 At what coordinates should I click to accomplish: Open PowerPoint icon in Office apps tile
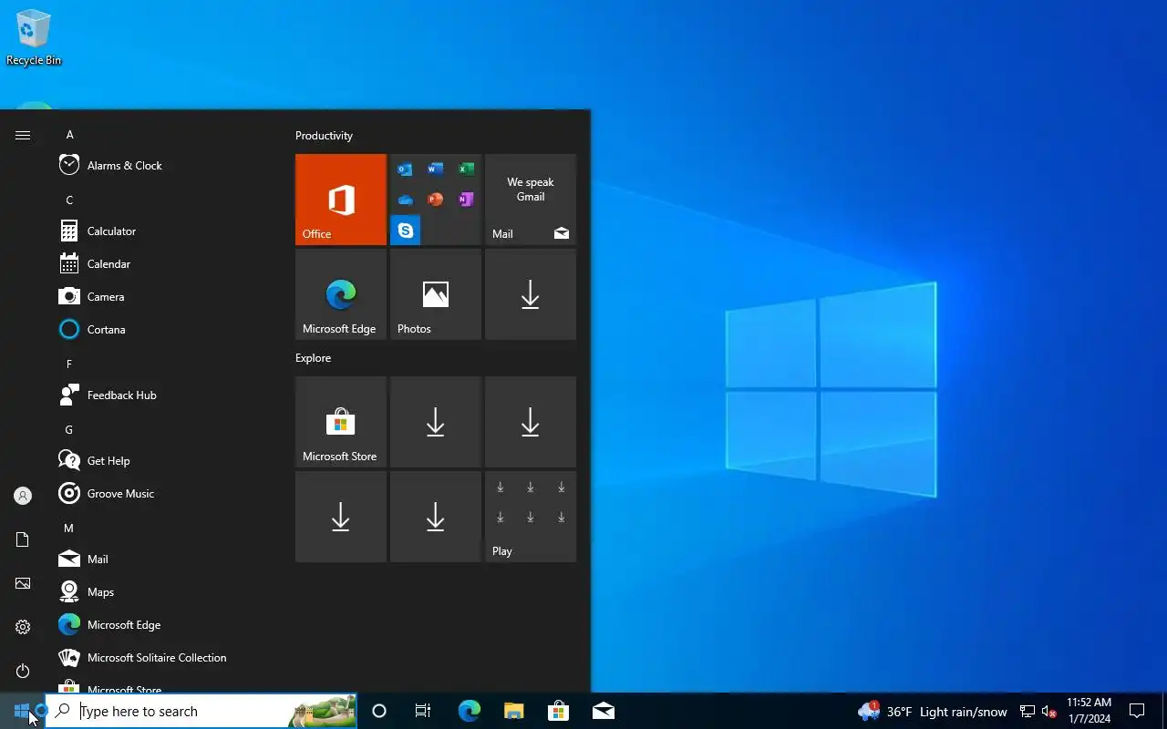click(x=436, y=200)
